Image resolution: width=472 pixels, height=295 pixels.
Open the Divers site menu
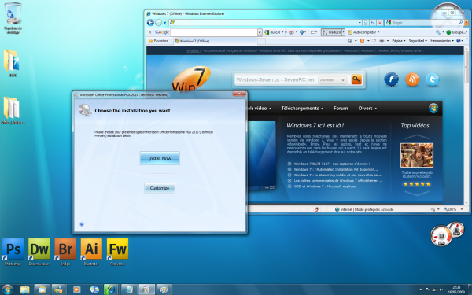point(367,109)
